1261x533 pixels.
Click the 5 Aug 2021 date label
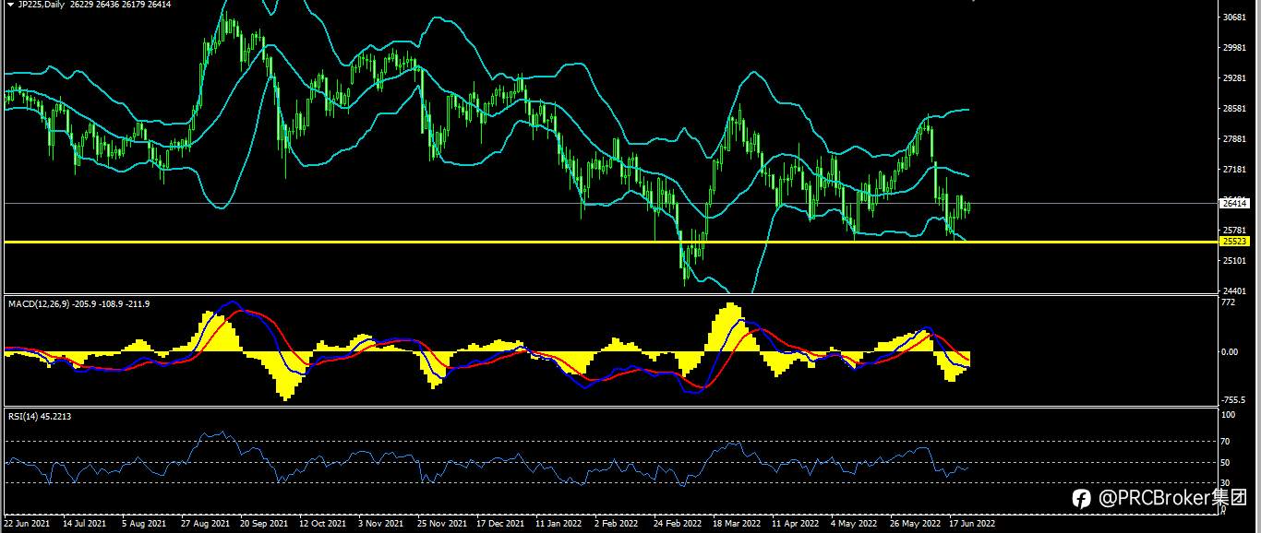(x=145, y=523)
